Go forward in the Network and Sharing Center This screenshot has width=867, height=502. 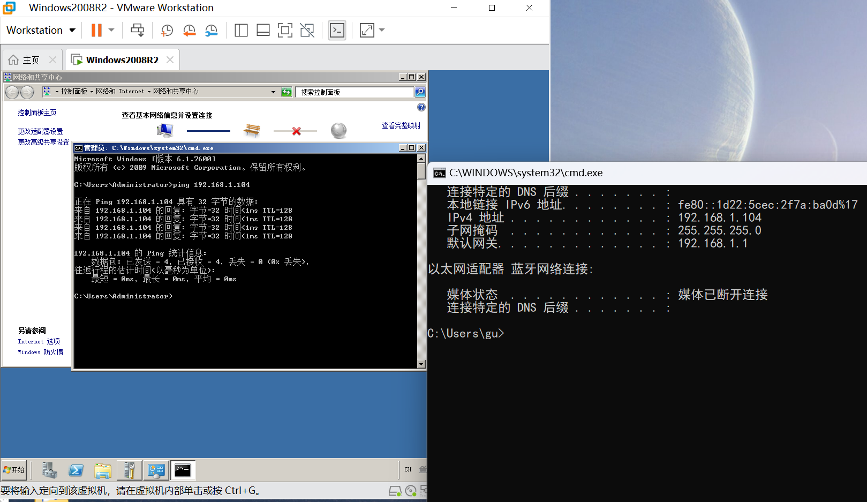(x=27, y=92)
